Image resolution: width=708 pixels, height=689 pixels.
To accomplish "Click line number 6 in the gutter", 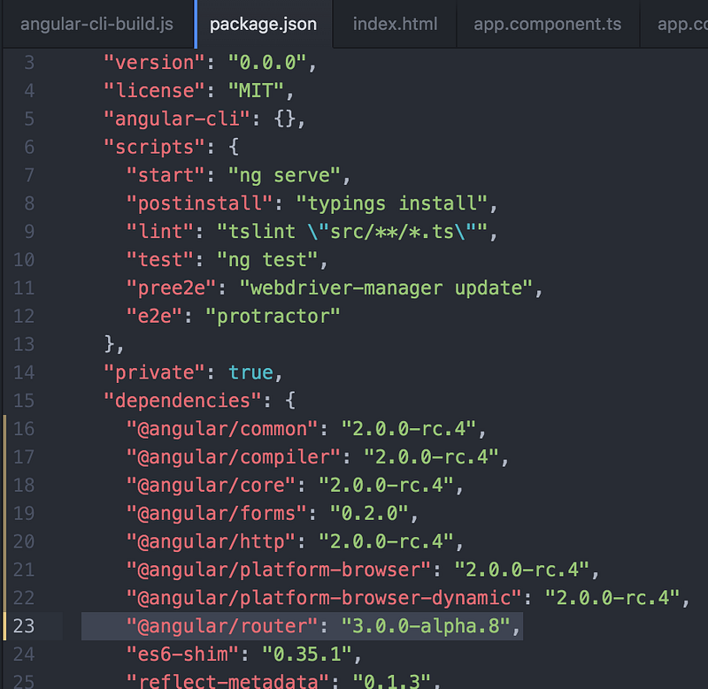I will [29, 147].
